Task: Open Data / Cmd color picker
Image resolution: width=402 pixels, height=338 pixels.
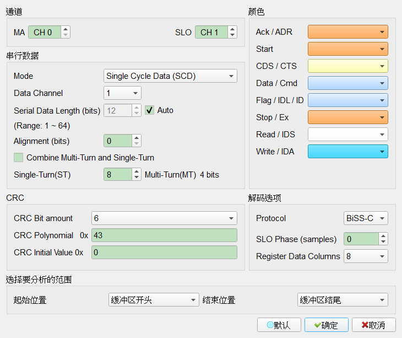Action: pyautogui.click(x=347, y=83)
